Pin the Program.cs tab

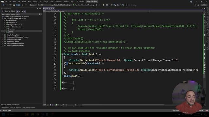coord(52,9)
